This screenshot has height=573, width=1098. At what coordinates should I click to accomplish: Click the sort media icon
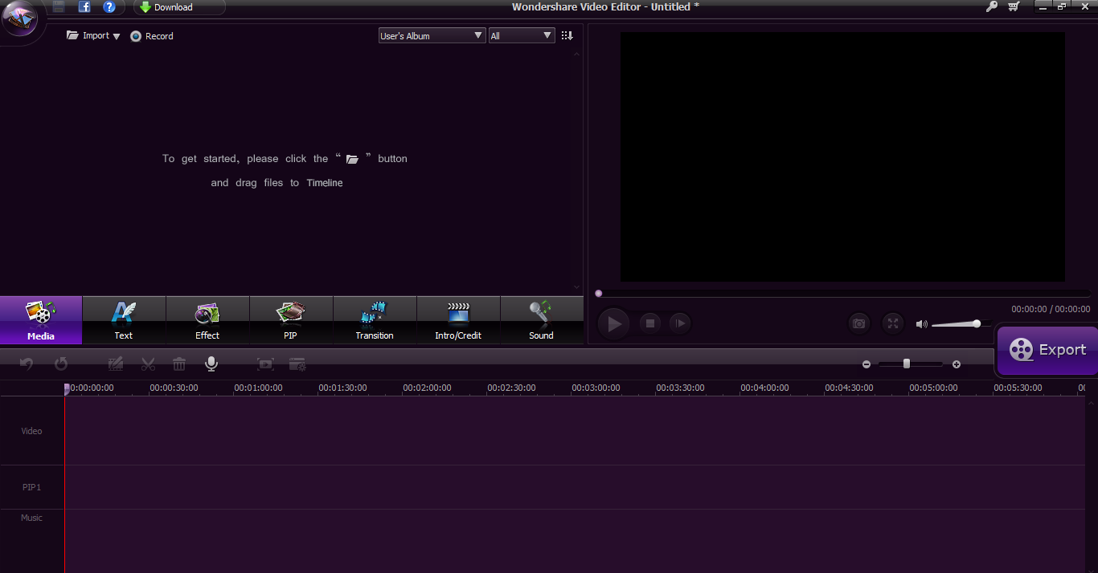567,36
